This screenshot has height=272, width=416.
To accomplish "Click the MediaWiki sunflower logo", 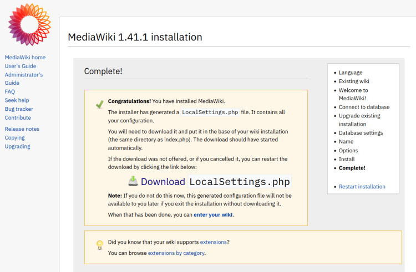I will (29, 25).
